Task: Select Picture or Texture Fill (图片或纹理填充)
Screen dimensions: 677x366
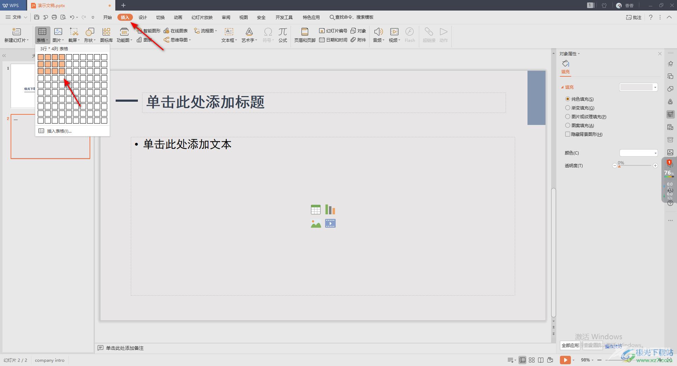Action: point(568,116)
